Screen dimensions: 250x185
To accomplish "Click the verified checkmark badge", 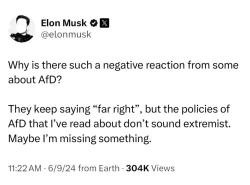I will tap(94, 23).
